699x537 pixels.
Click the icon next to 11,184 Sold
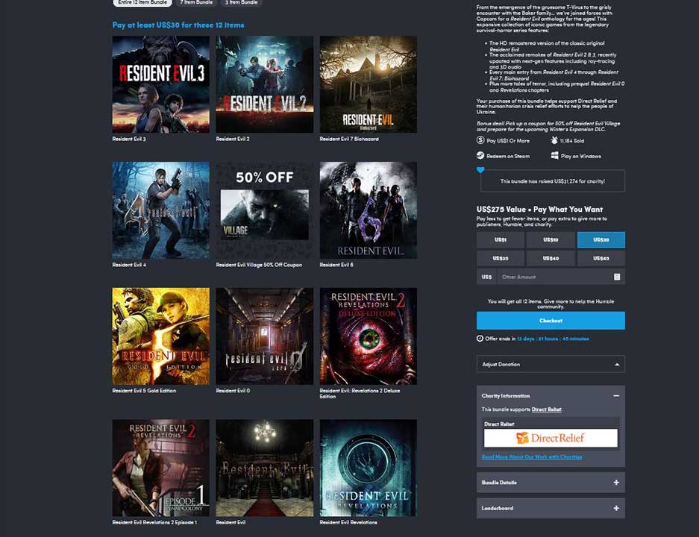tap(554, 140)
